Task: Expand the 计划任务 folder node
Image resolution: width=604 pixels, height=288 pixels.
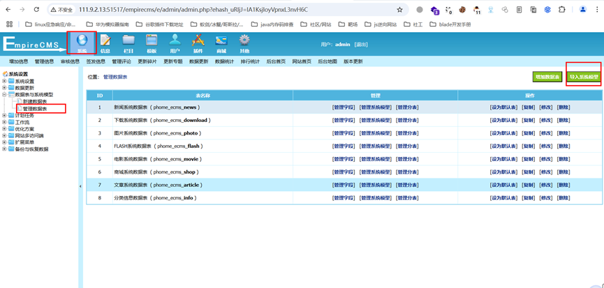Action: pos(4,115)
